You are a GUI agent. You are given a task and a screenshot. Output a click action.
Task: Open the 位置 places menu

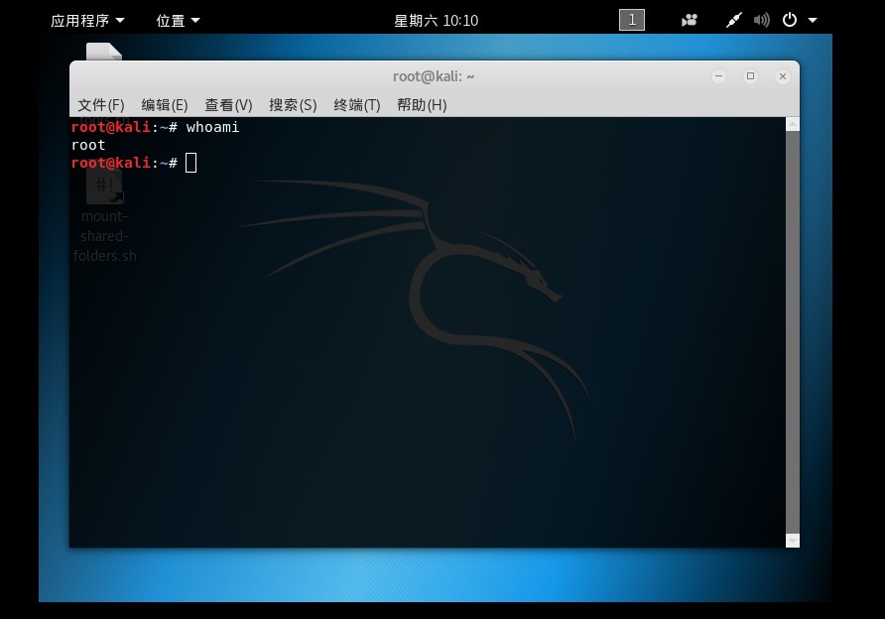(x=178, y=21)
